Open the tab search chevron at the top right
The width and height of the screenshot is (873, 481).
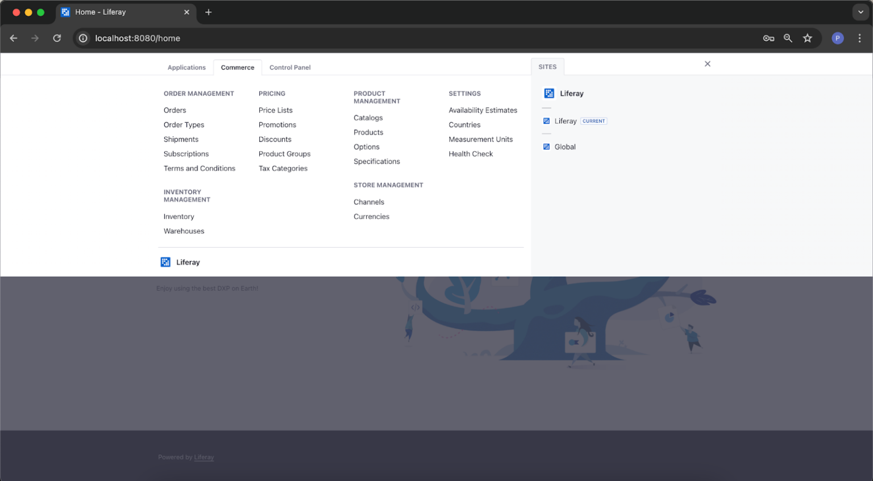[x=860, y=12]
